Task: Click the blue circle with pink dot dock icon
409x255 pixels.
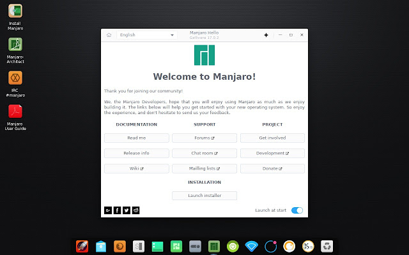Action: (x=270, y=246)
